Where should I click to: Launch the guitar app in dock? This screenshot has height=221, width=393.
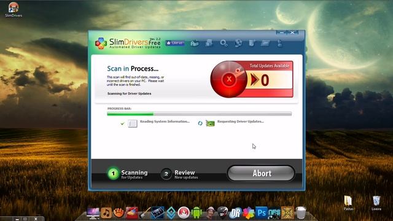[145, 213]
